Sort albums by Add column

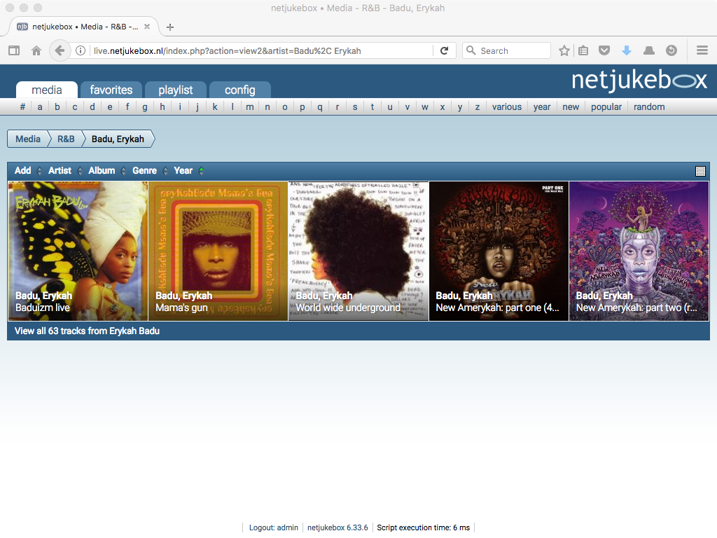click(23, 170)
